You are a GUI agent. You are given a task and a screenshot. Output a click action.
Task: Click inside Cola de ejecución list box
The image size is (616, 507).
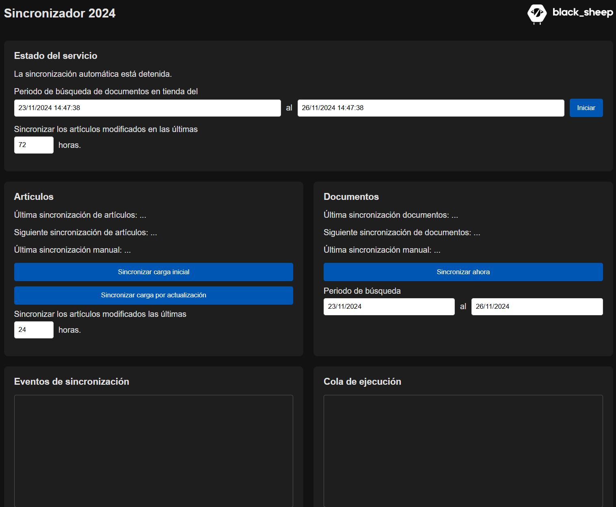tap(463, 451)
